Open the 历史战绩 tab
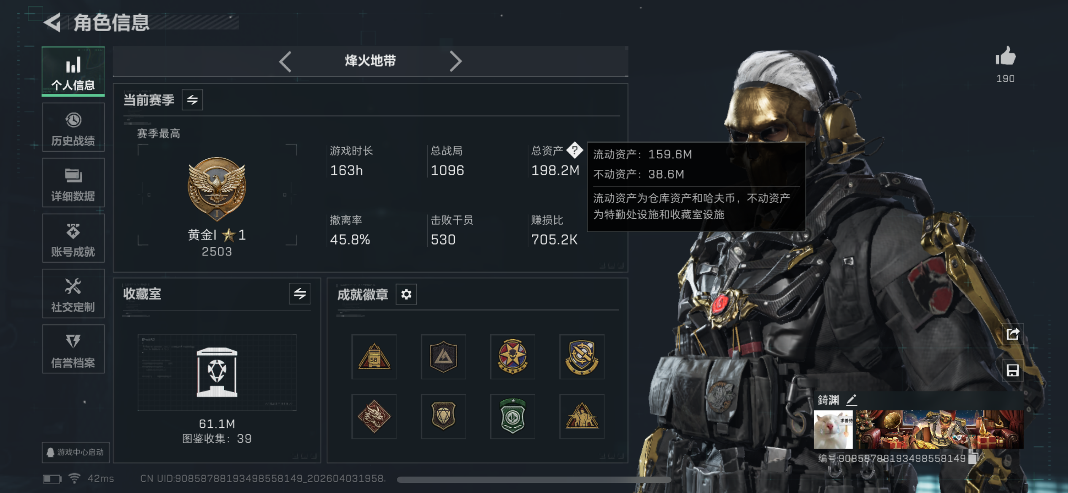The width and height of the screenshot is (1068, 493). pos(73,128)
